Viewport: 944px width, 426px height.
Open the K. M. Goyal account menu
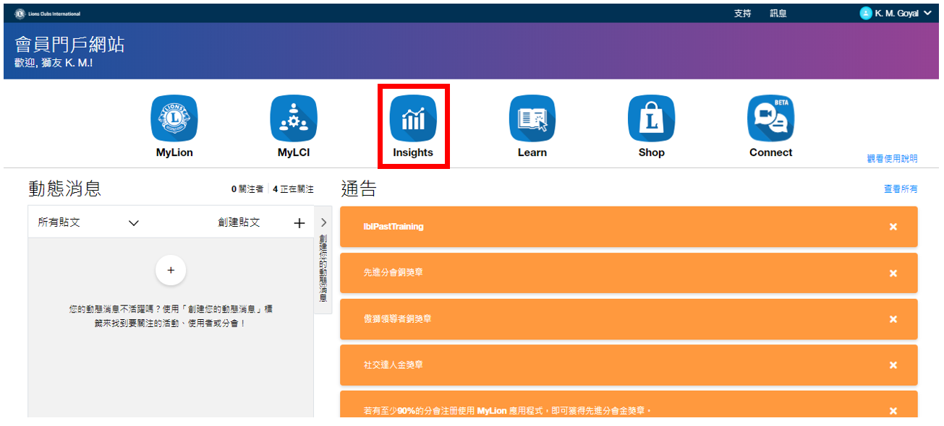(x=896, y=13)
